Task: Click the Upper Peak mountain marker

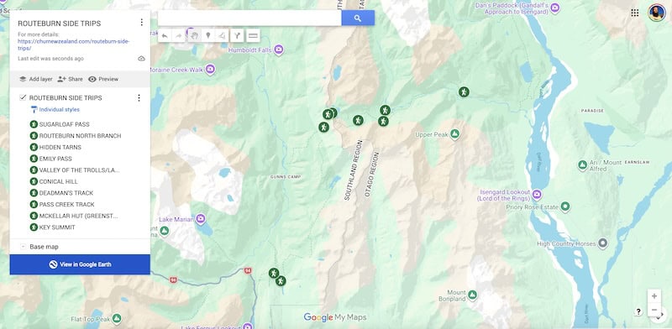Action: coord(454,134)
